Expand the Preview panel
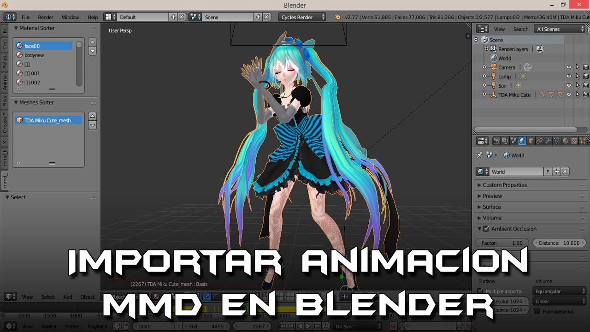 click(x=492, y=196)
